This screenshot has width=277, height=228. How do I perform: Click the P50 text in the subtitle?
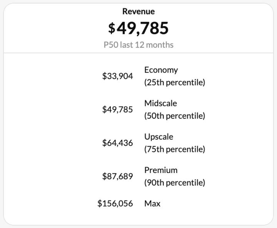(111, 45)
